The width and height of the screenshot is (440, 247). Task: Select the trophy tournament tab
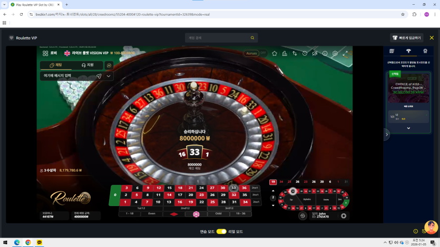pyautogui.click(x=408, y=51)
